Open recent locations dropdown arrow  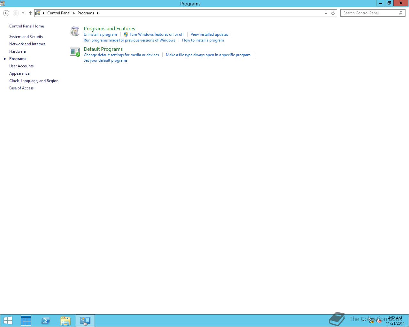point(23,13)
